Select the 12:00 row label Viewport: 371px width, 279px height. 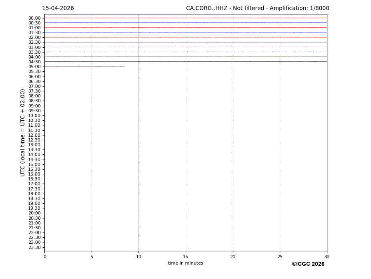[x=34, y=135]
